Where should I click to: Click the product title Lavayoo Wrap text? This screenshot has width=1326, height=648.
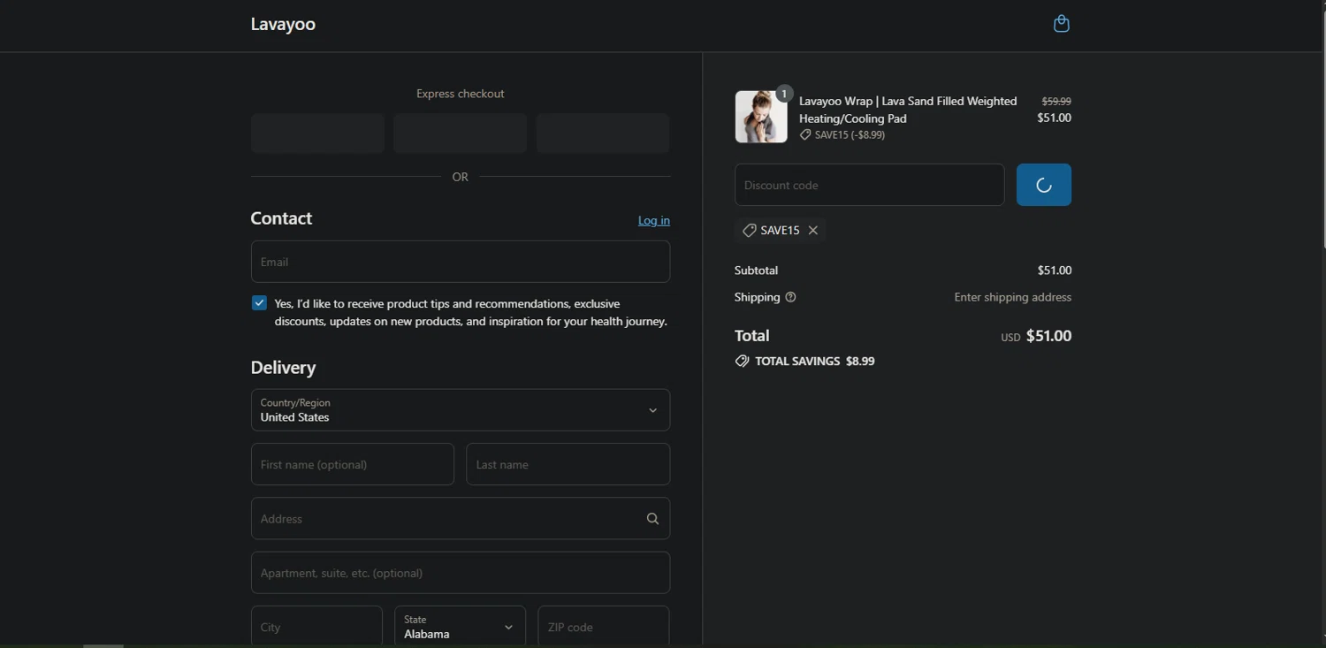pos(908,110)
